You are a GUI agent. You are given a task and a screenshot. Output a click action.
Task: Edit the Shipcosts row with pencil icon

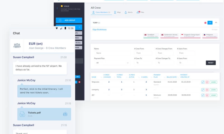point(203,82)
